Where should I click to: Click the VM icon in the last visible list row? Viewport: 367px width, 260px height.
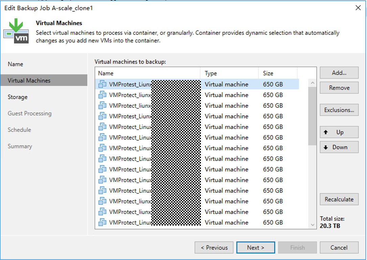tap(102, 223)
